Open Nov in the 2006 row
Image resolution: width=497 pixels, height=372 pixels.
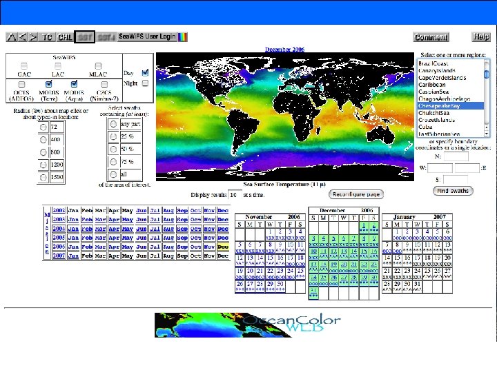click(209, 247)
